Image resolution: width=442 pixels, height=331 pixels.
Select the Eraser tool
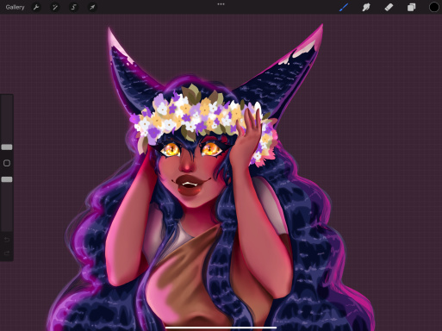389,7
